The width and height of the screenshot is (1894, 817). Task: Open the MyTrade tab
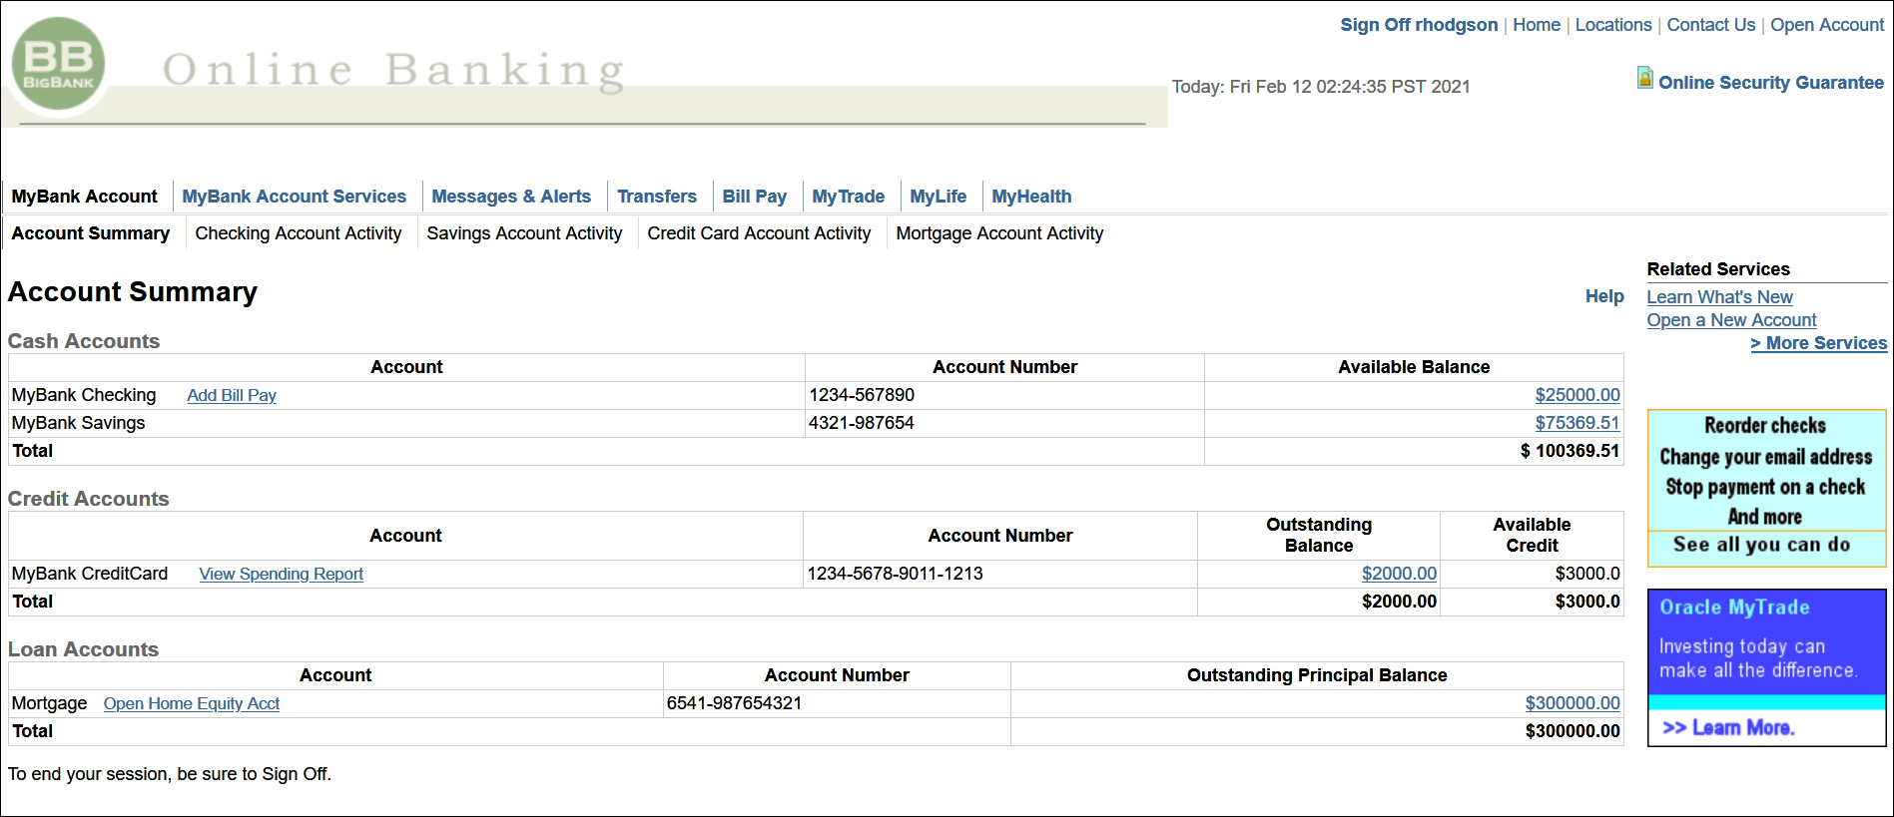pos(848,197)
